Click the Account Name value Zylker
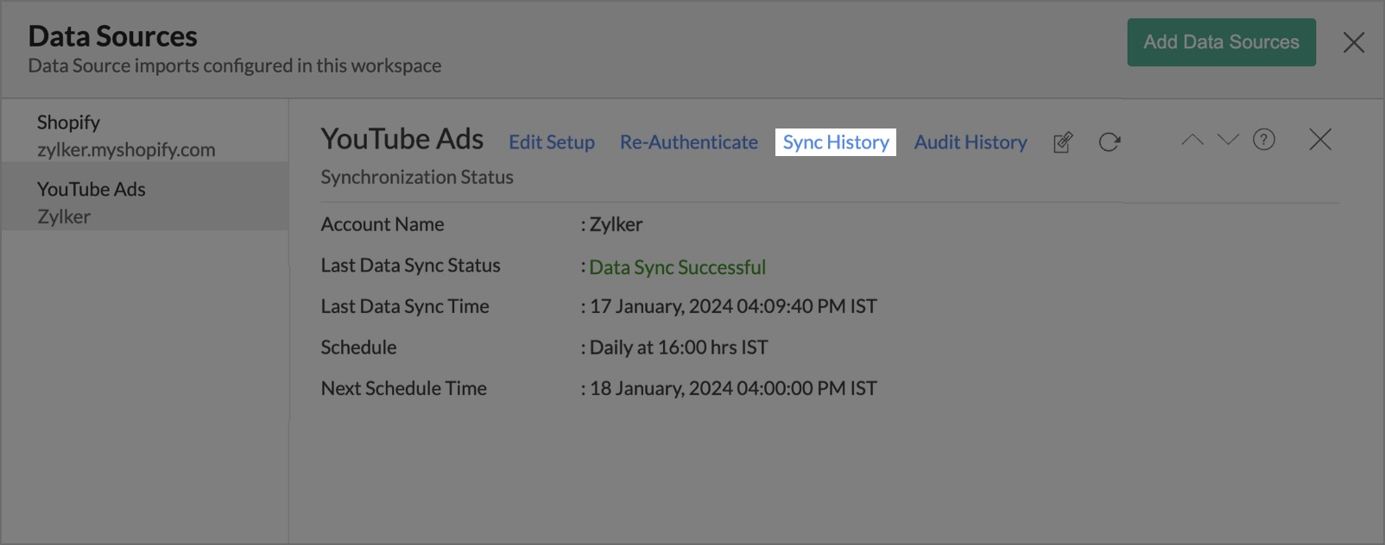The image size is (1385, 545). tap(616, 224)
